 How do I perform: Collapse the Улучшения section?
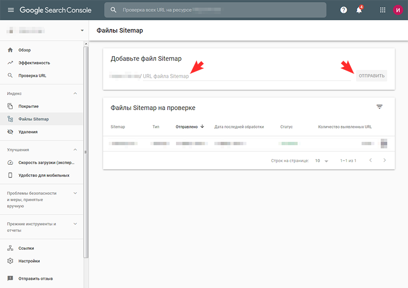[x=75, y=150]
